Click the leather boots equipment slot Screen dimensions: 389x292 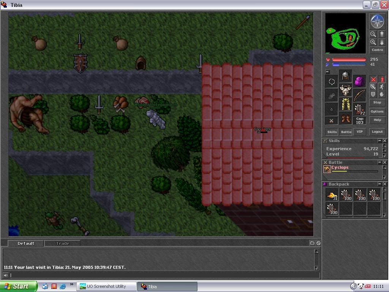[x=345, y=118]
